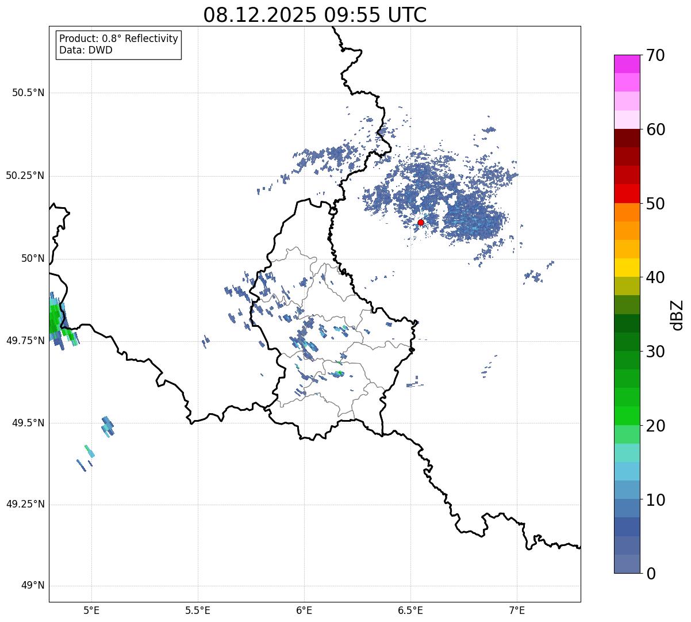The width and height of the screenshot is (691, 622).
Task: Click the bright green swatch above 20
Action: coord(627,415)
